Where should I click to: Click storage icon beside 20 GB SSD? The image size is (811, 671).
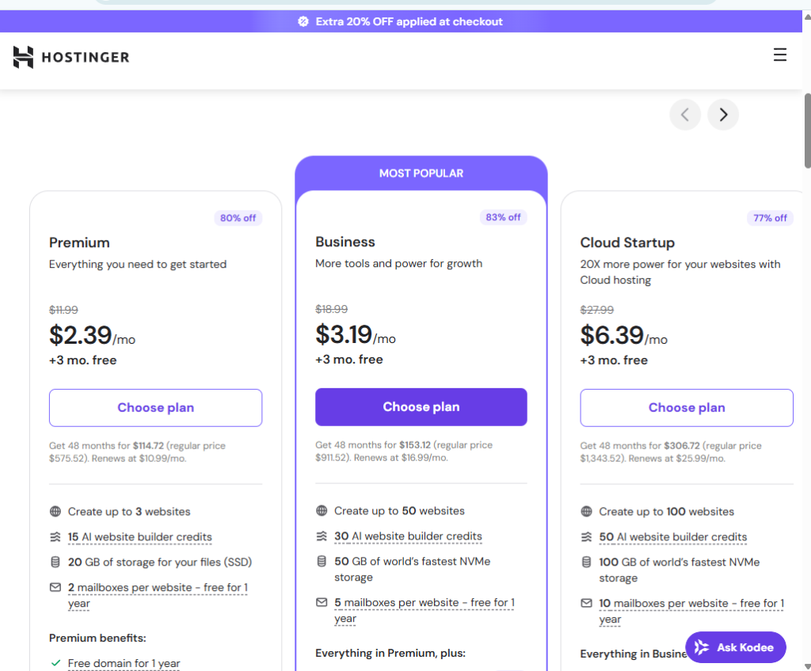click(x=55, y=562)
